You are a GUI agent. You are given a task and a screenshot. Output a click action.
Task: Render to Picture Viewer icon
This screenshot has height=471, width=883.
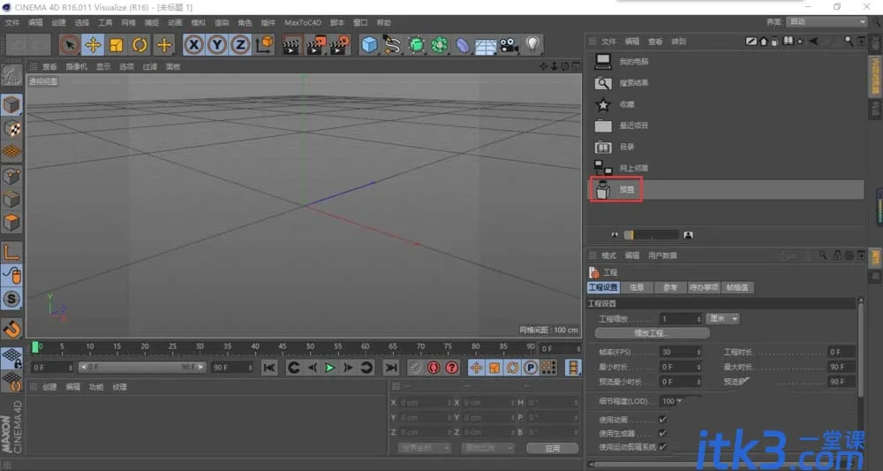[x=316, y=45]
